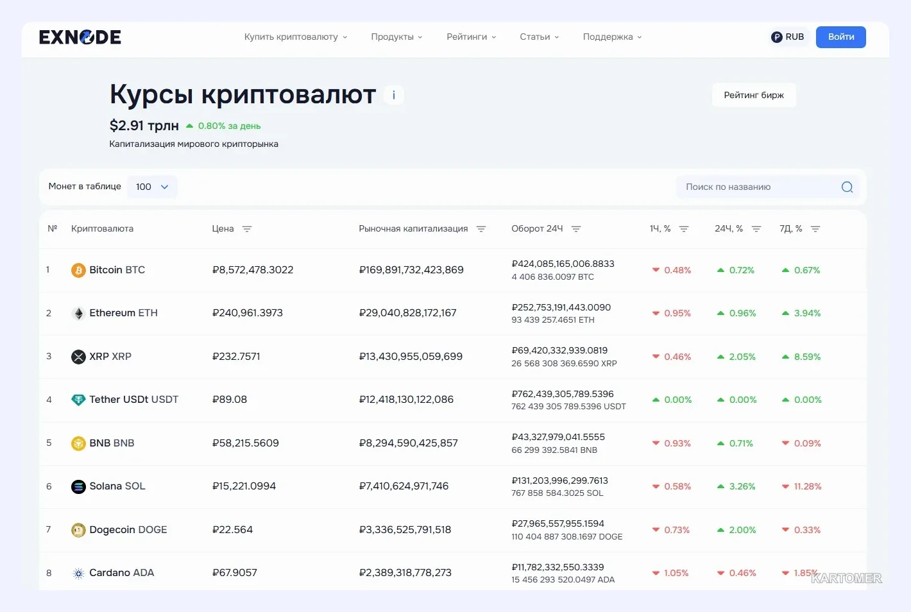Click the Оборот 24Ч column header
The image size is (911, 612).
(537, 228)
